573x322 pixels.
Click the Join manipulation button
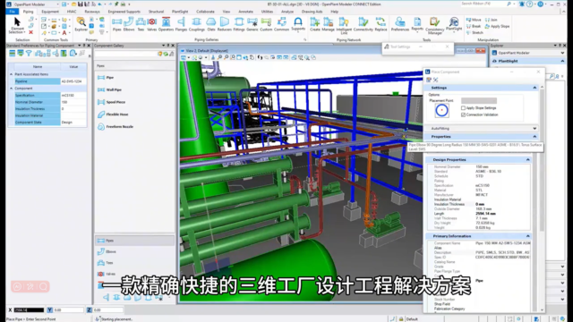(492, 20)
